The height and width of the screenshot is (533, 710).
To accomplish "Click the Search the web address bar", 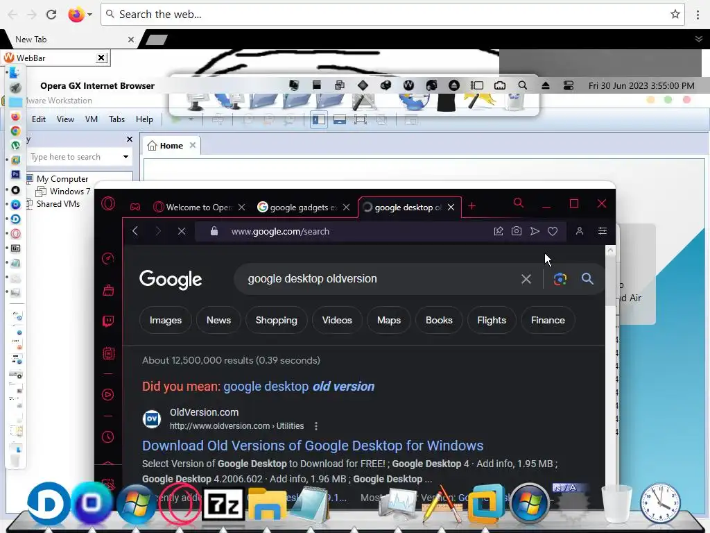I will tap(392, 15).
